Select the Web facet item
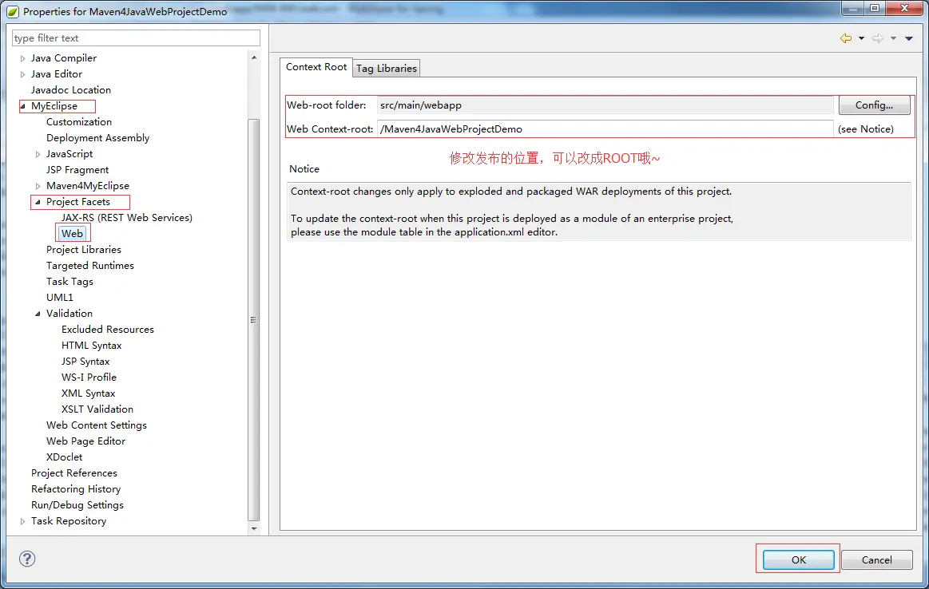Screen dimensions: 929x589 point(72,234)
